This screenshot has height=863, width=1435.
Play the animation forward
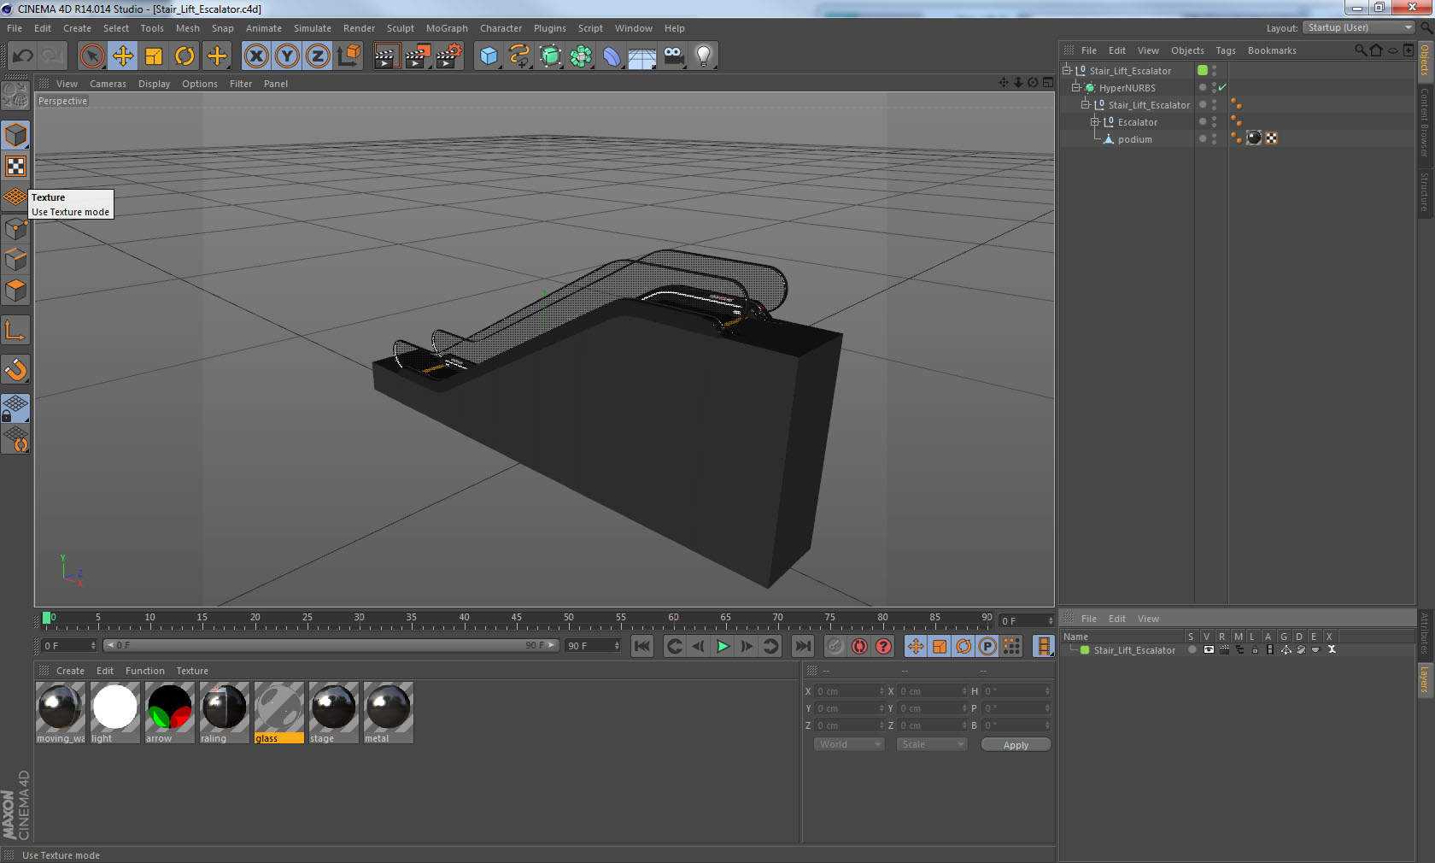(723, 646)
